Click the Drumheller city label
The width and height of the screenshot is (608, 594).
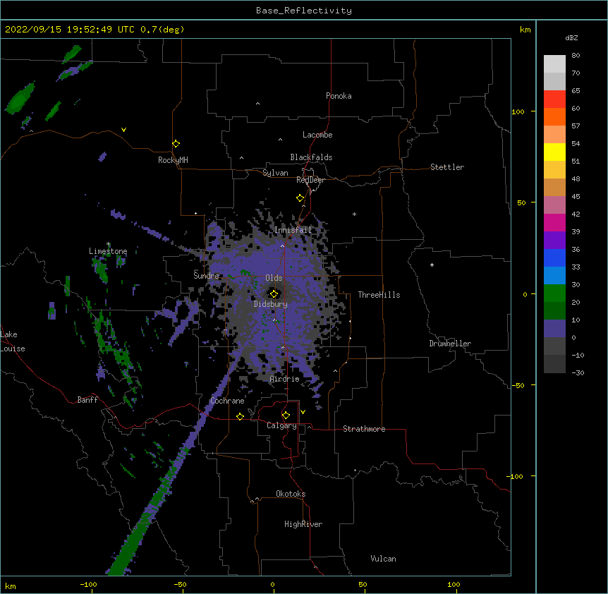pos(450,344)
